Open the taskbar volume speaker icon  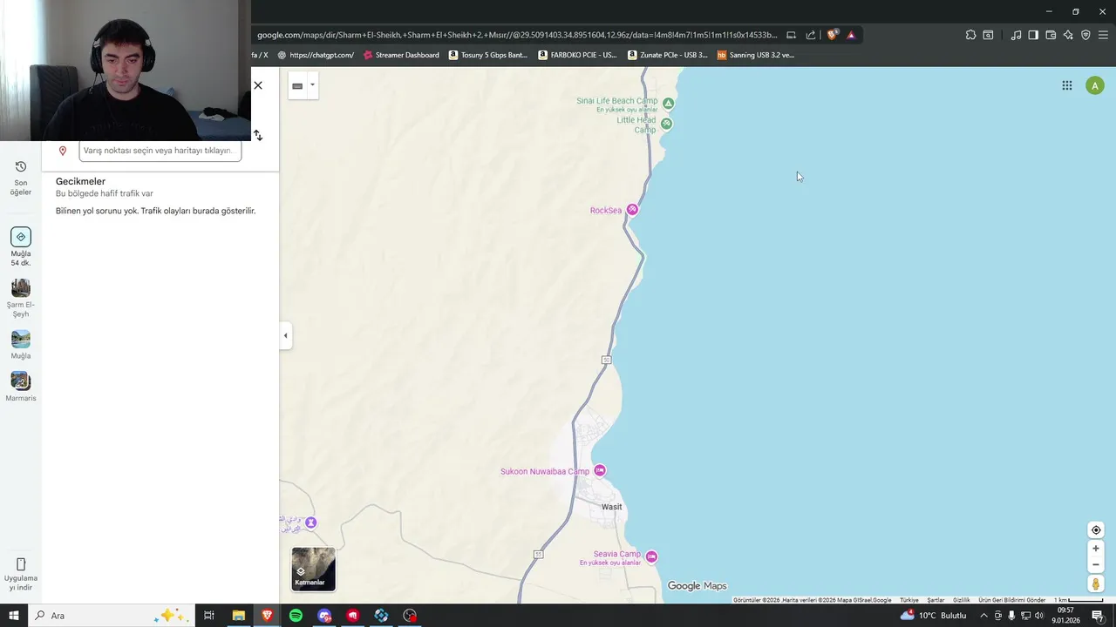coord(1038,616)
